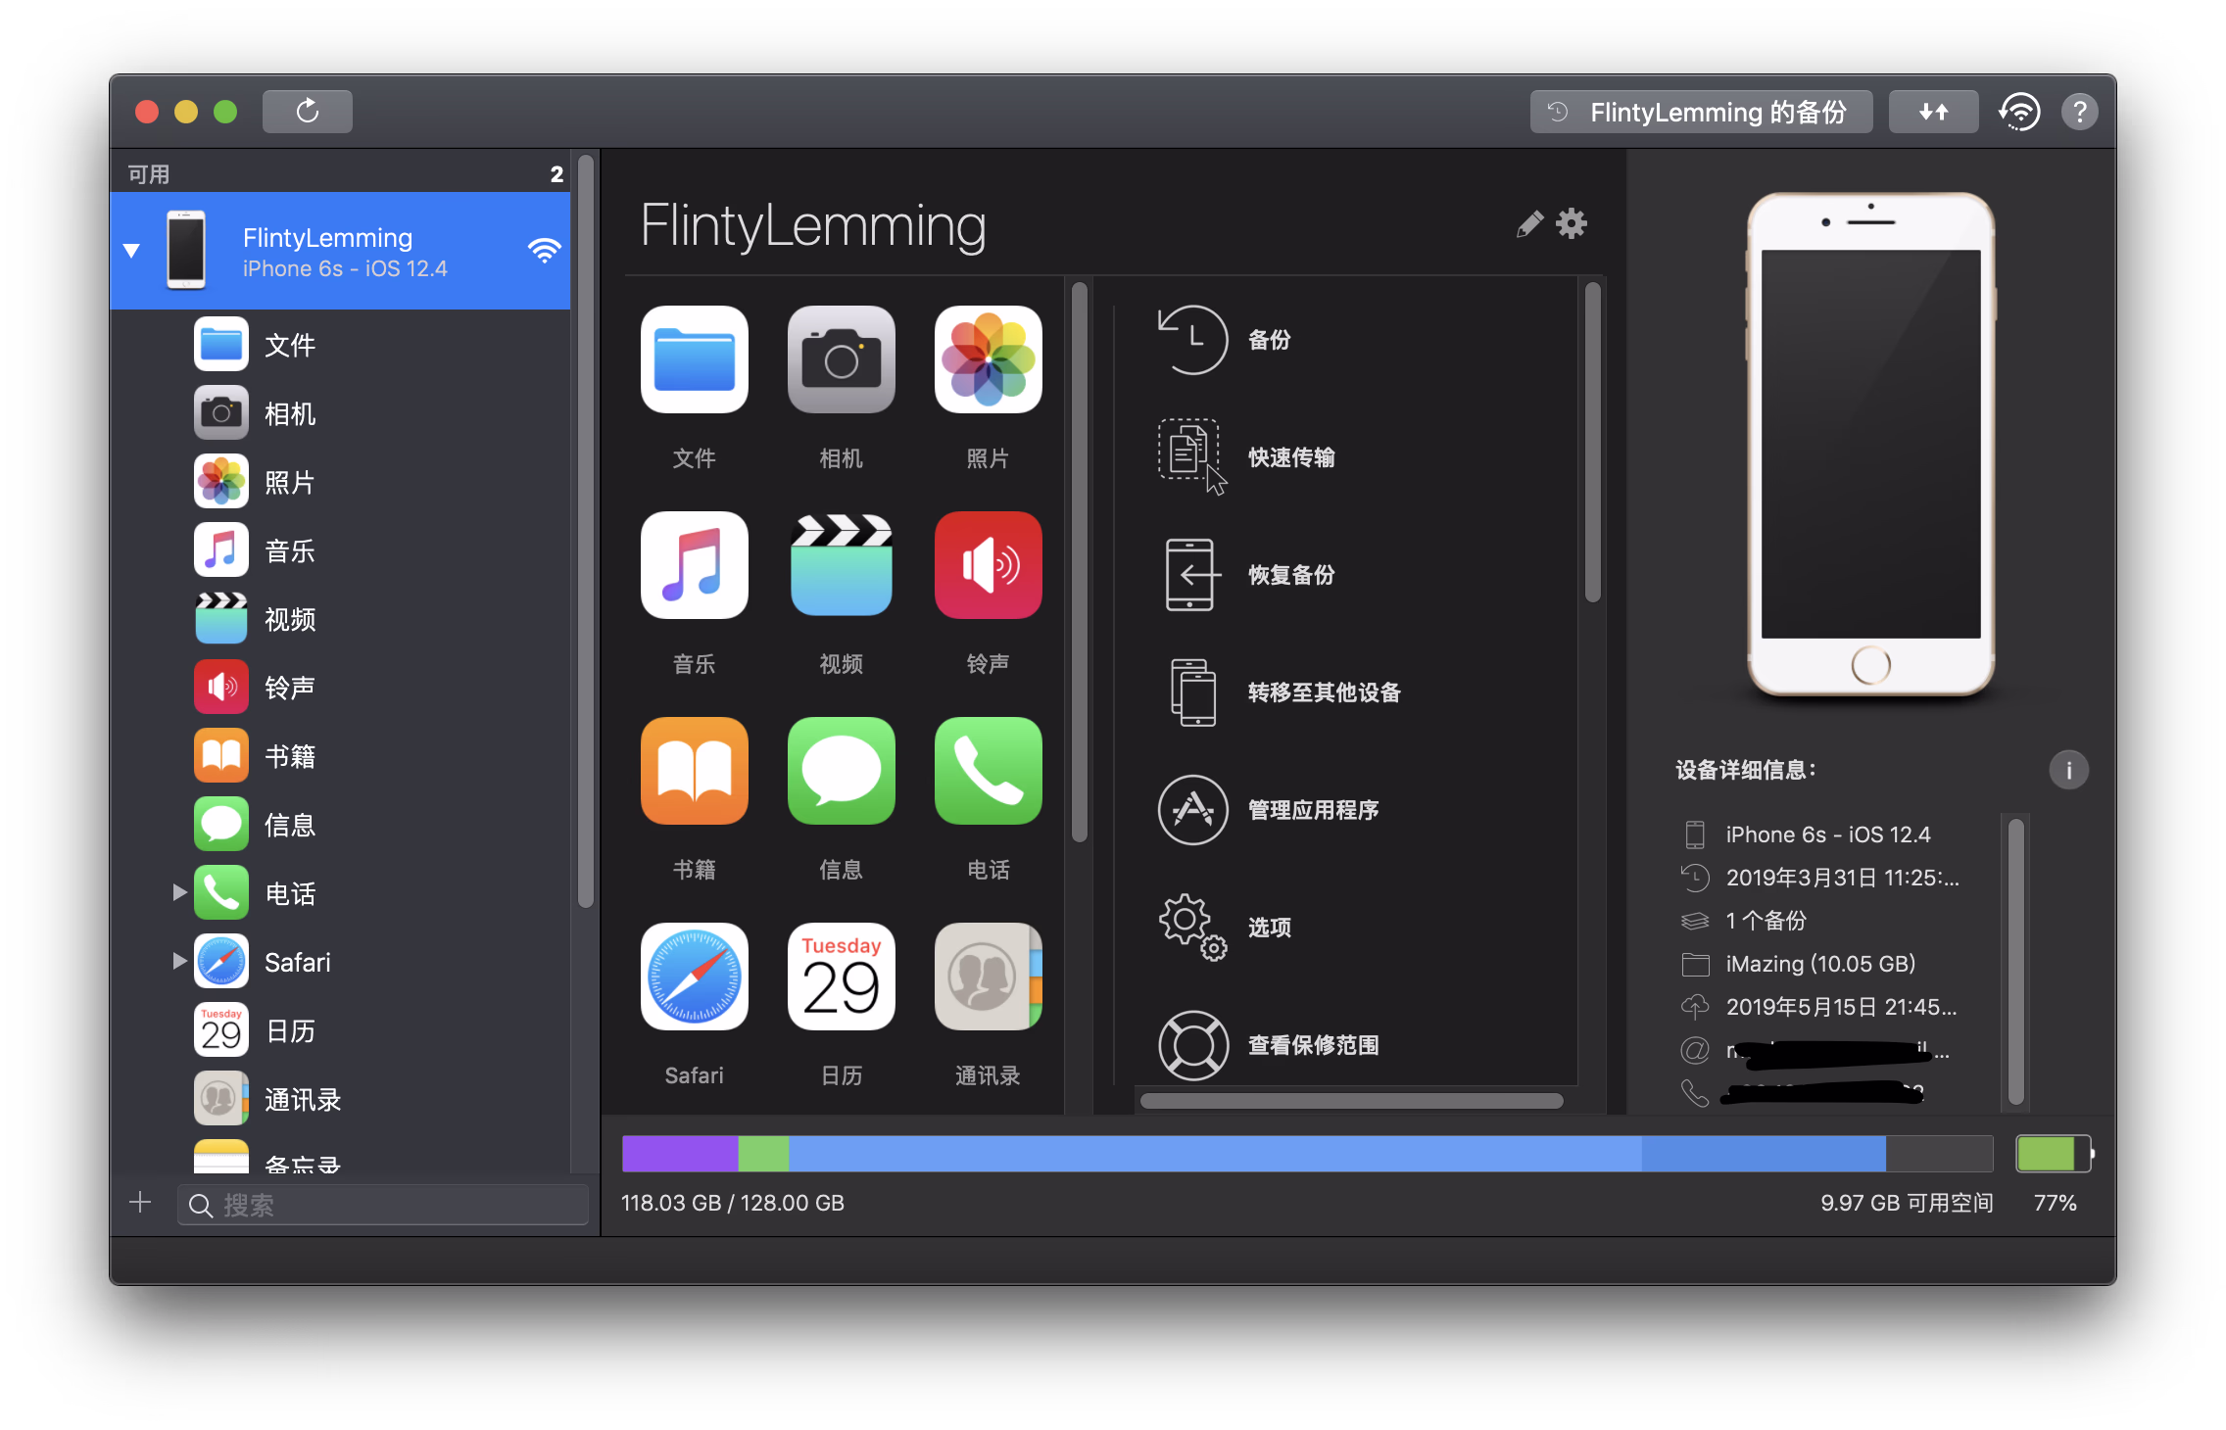Click the refresh button in title bar
The width and height of the screenshot is (2226, 1430).
307,112
